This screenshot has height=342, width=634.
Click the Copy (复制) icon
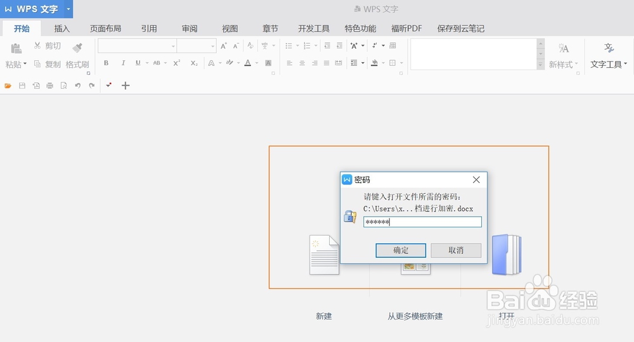37,64
